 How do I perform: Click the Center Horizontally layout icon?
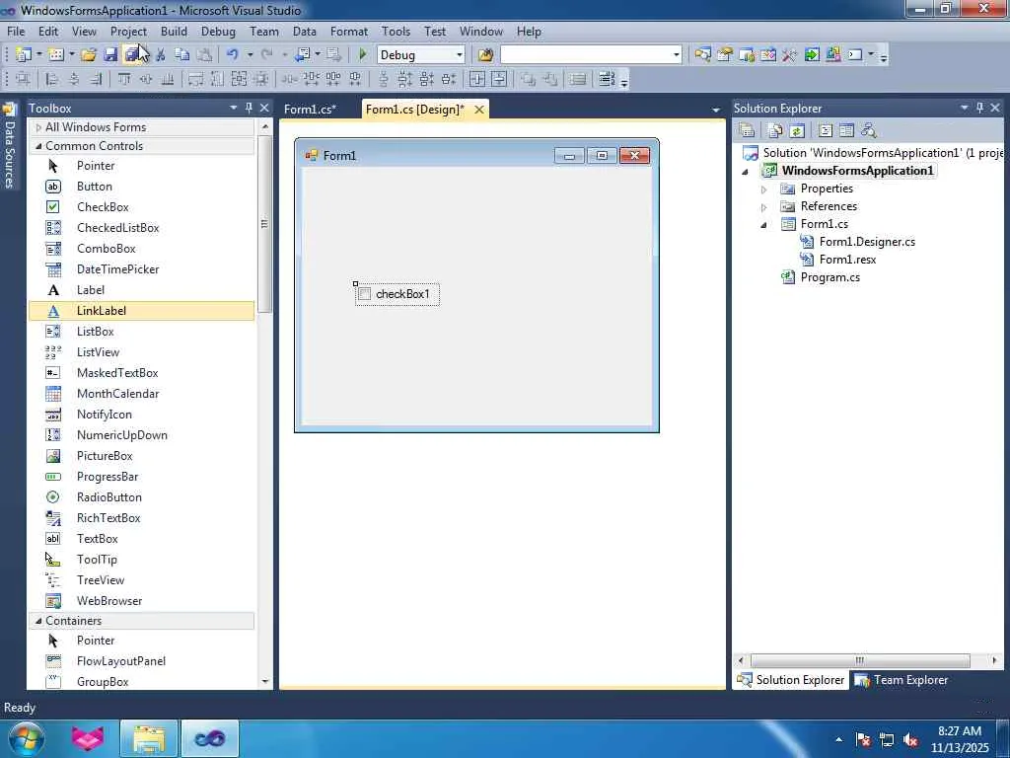[477, 79]
